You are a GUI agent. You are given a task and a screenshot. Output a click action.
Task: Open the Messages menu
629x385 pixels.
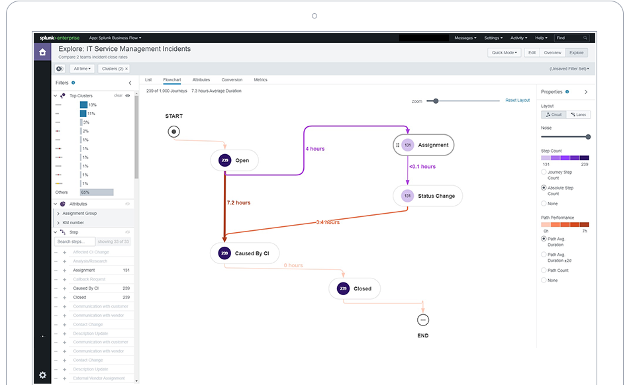point(465,38)
